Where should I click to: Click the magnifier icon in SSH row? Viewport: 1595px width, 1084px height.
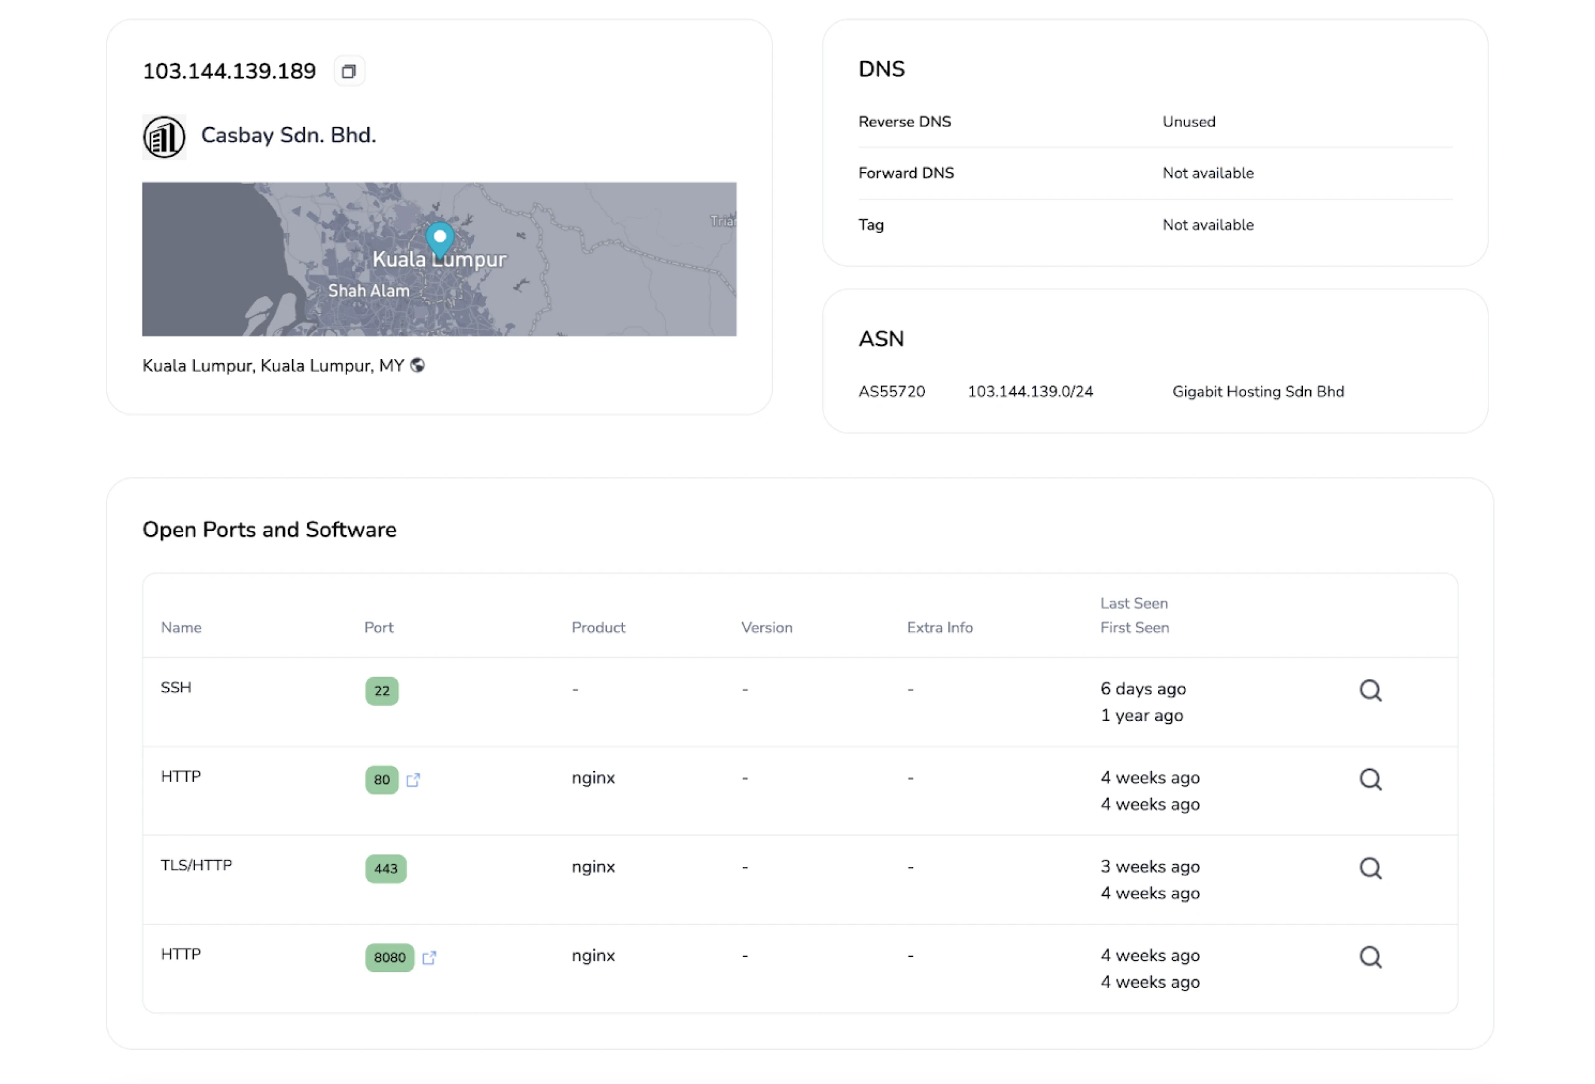click(1370, 690)
